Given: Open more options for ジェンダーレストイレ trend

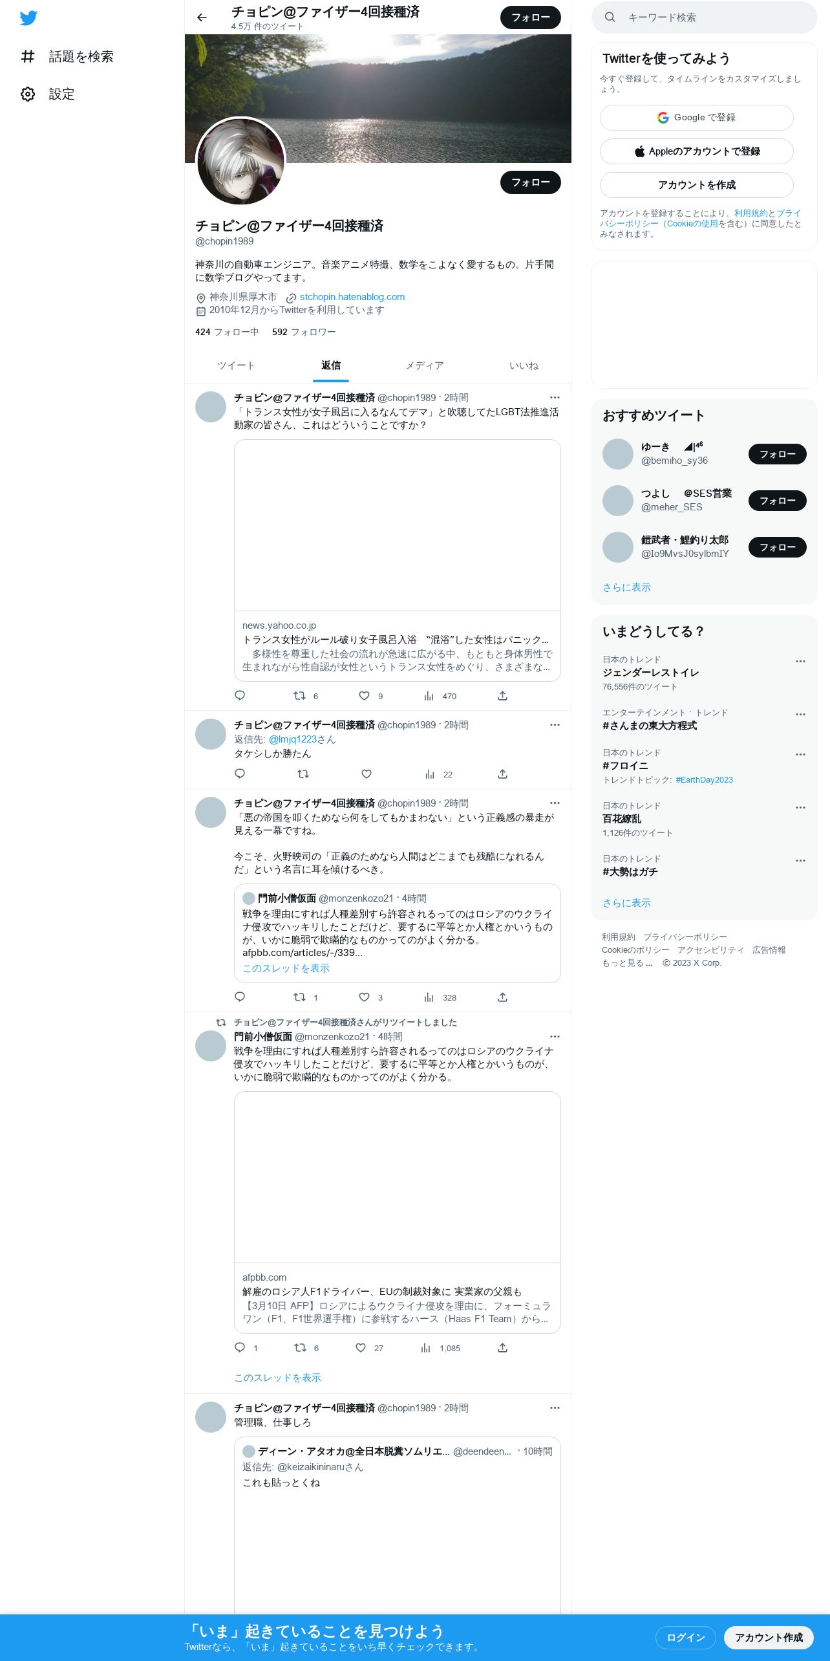Looking at the screenshot, I should [800, 661].
